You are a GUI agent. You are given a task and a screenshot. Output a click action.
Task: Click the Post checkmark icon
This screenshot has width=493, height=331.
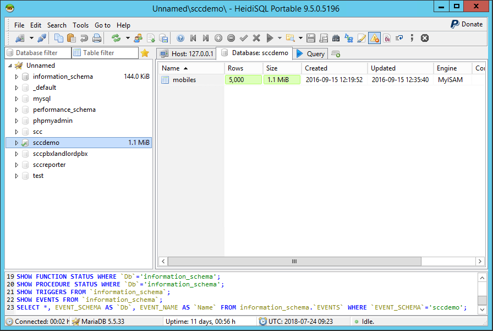click(244, 39)
